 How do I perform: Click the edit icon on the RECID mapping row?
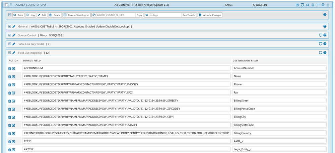[13, 141]
